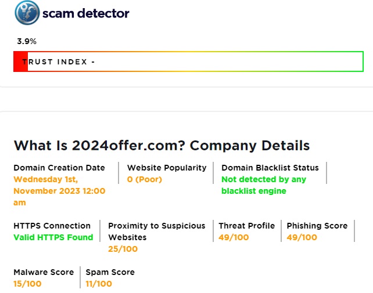This screenshot has height=293, width=373.
Task: Click the 3.9% trust score
Action: [x=27, y=42]
